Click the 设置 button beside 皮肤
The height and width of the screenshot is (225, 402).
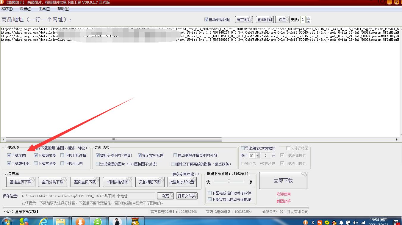tap(282, 20)
